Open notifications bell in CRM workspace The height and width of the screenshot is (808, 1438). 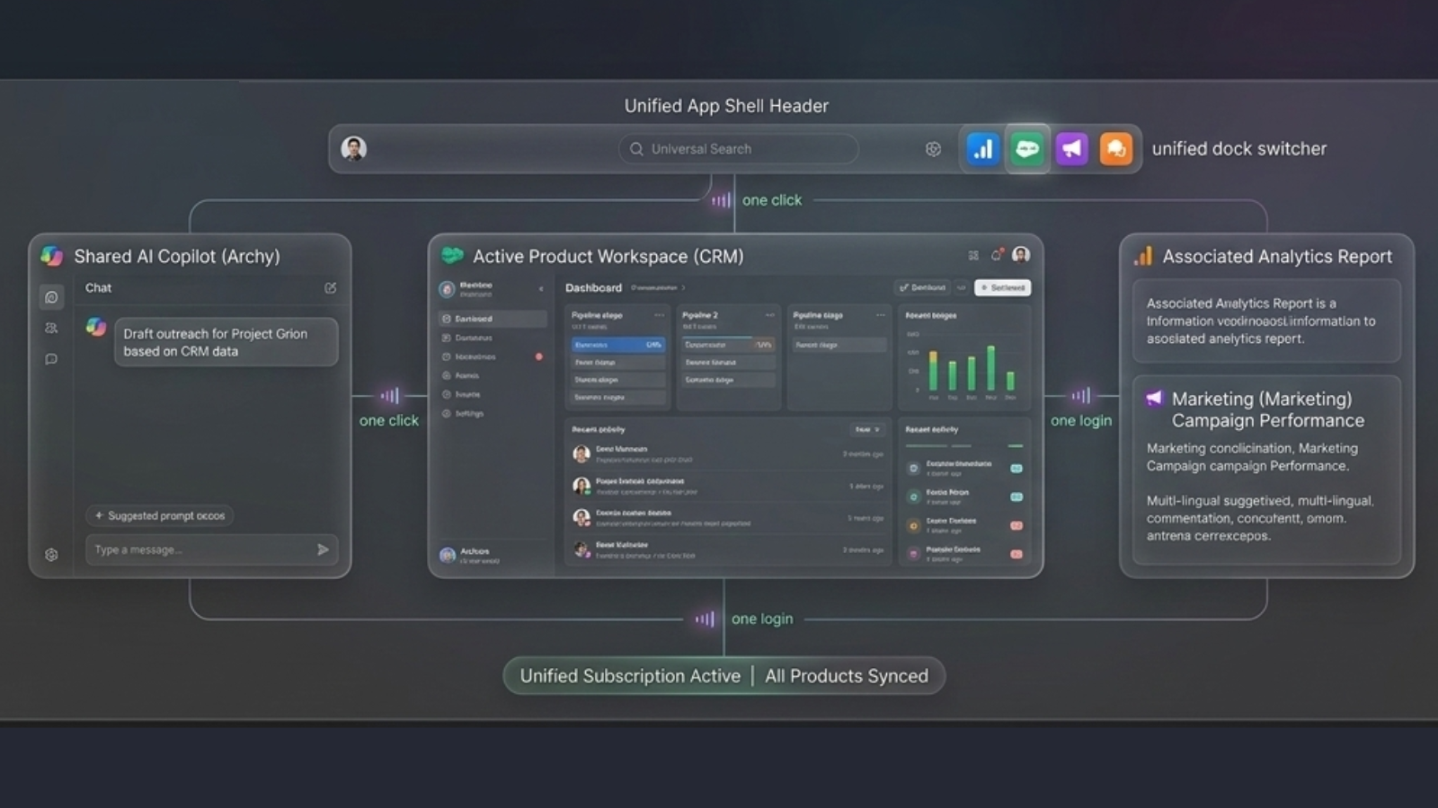pyautogui.click(x=996, y=256)
